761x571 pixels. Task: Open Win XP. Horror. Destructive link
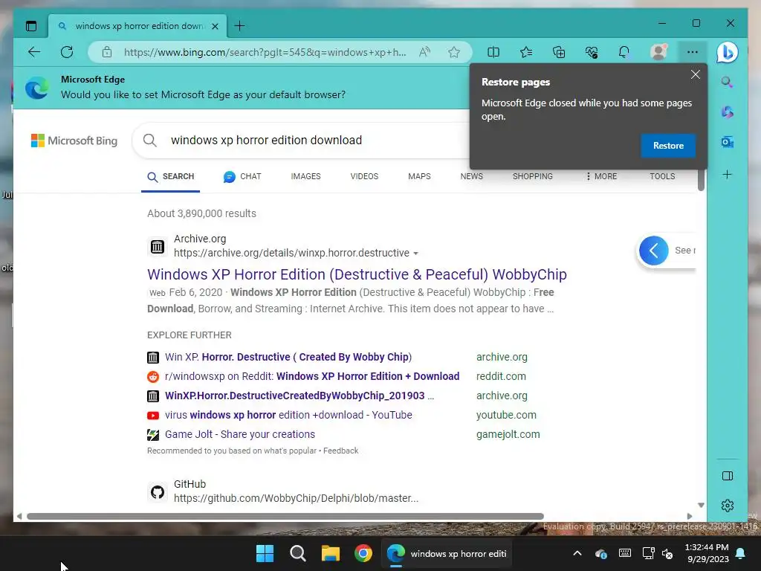(288, 357)
